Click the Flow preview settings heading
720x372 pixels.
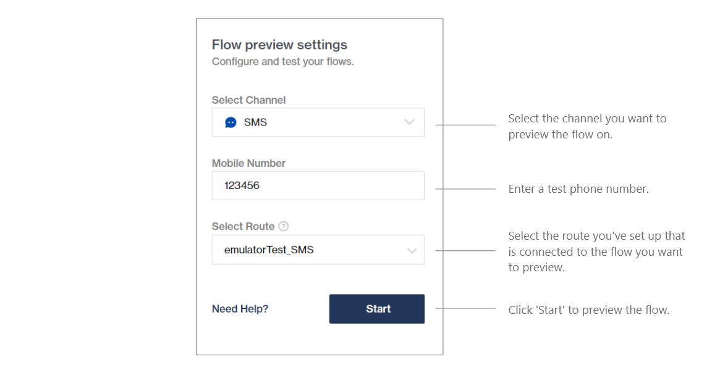tap(279, 44)
